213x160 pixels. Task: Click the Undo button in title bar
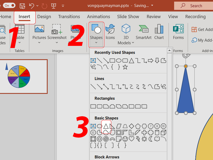click(32, 5)
